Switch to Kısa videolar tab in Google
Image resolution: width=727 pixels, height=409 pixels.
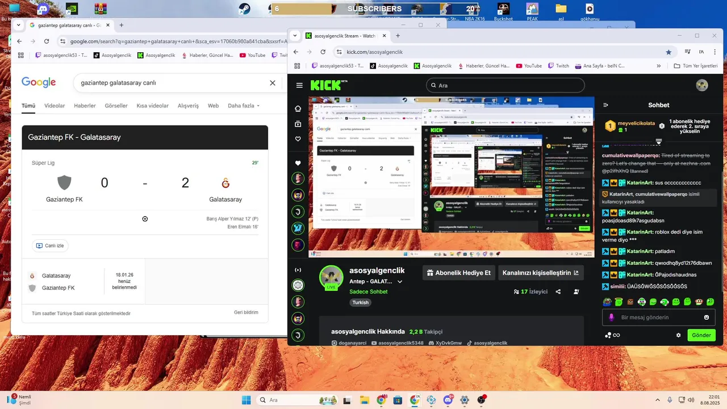pos(153,106)
